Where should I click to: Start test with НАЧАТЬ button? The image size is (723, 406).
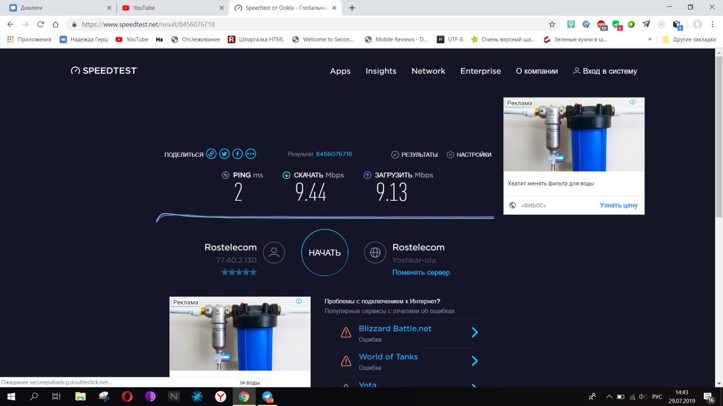coord(325,253)
